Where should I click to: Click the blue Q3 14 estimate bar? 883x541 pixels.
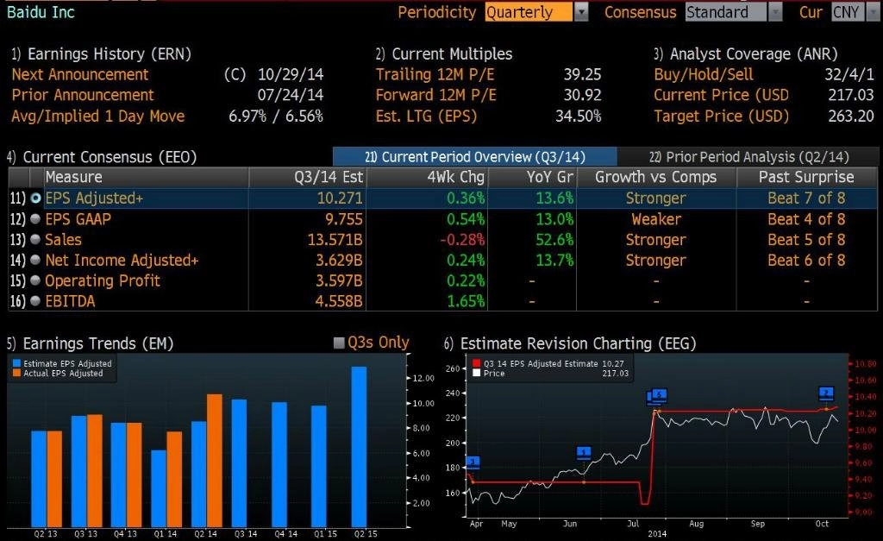pos(239,463)
